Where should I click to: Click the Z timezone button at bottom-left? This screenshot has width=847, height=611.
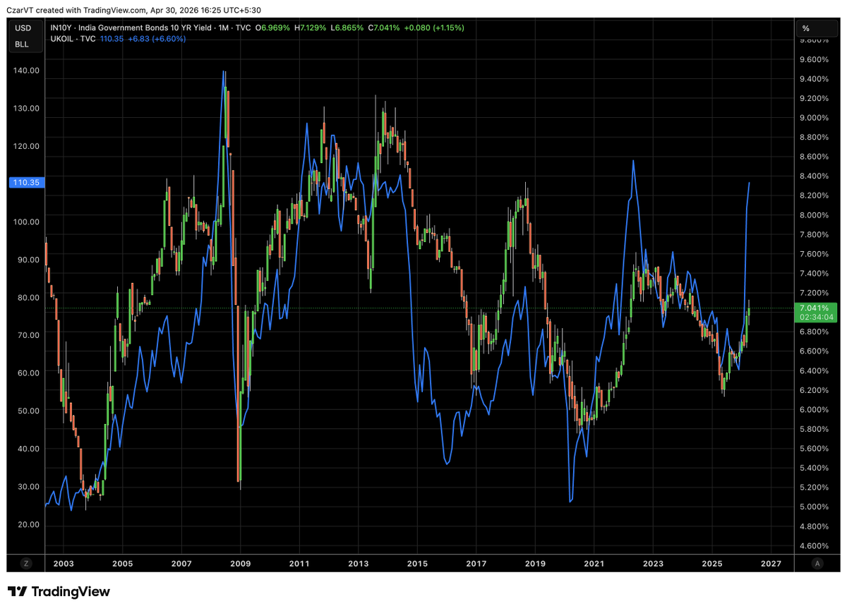point(26,563)
